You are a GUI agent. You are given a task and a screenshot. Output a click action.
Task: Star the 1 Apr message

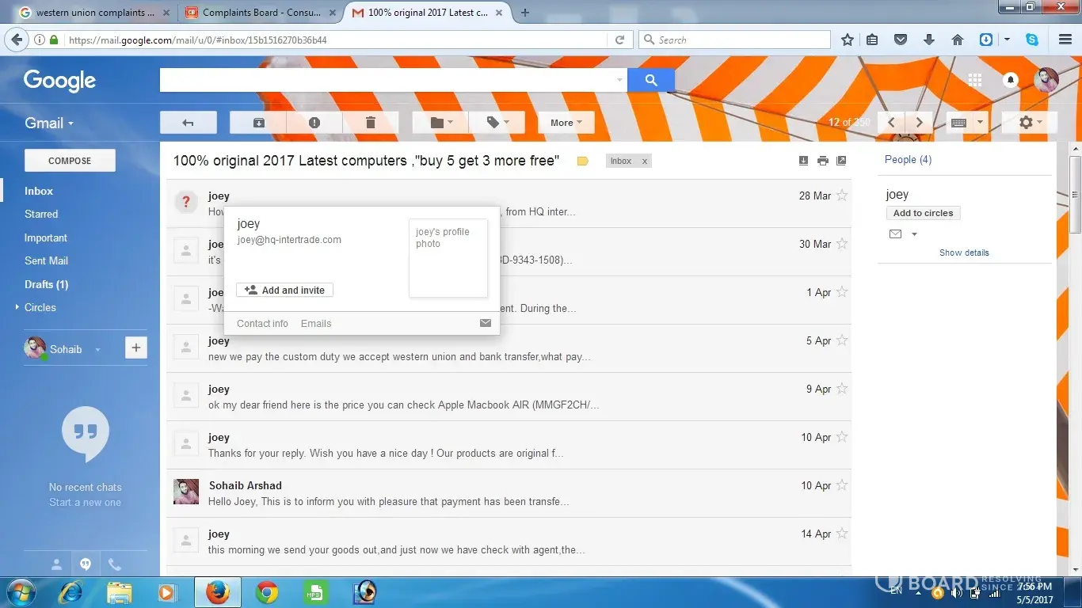[x=842, y=292]
